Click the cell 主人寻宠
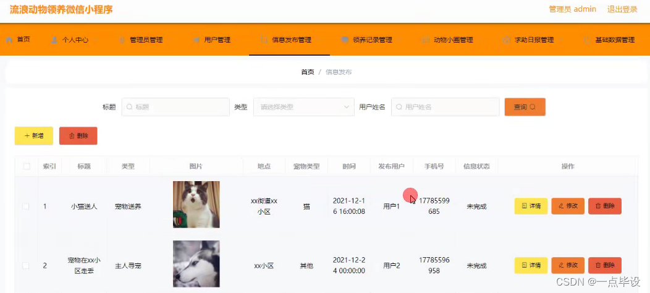650x293 pixels. coord(128,266)
